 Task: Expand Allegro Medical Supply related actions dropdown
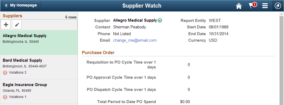coord(160,20)
